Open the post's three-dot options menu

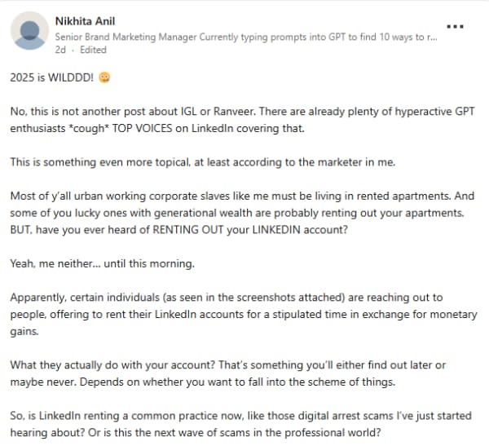tap(456, 26)
